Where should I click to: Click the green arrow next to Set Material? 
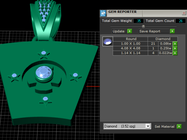pyautogui.click(x=179, y=126)
